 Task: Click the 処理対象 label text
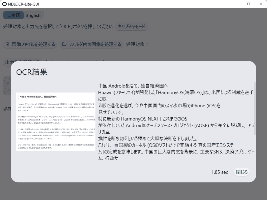[x=137, y=44]
